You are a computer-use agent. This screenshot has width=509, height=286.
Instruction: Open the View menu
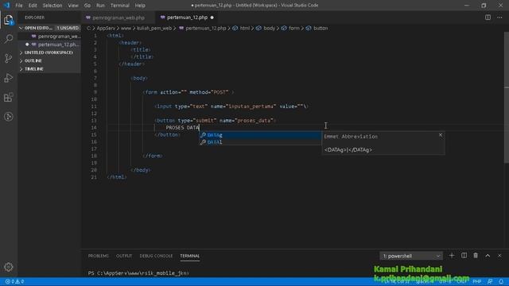point(73,6)
